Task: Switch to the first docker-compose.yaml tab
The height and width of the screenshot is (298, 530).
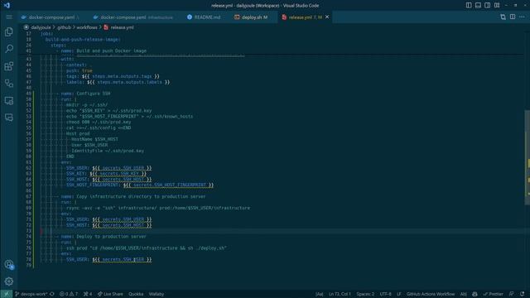Action: pyautogui.click(x=50, y=17)
